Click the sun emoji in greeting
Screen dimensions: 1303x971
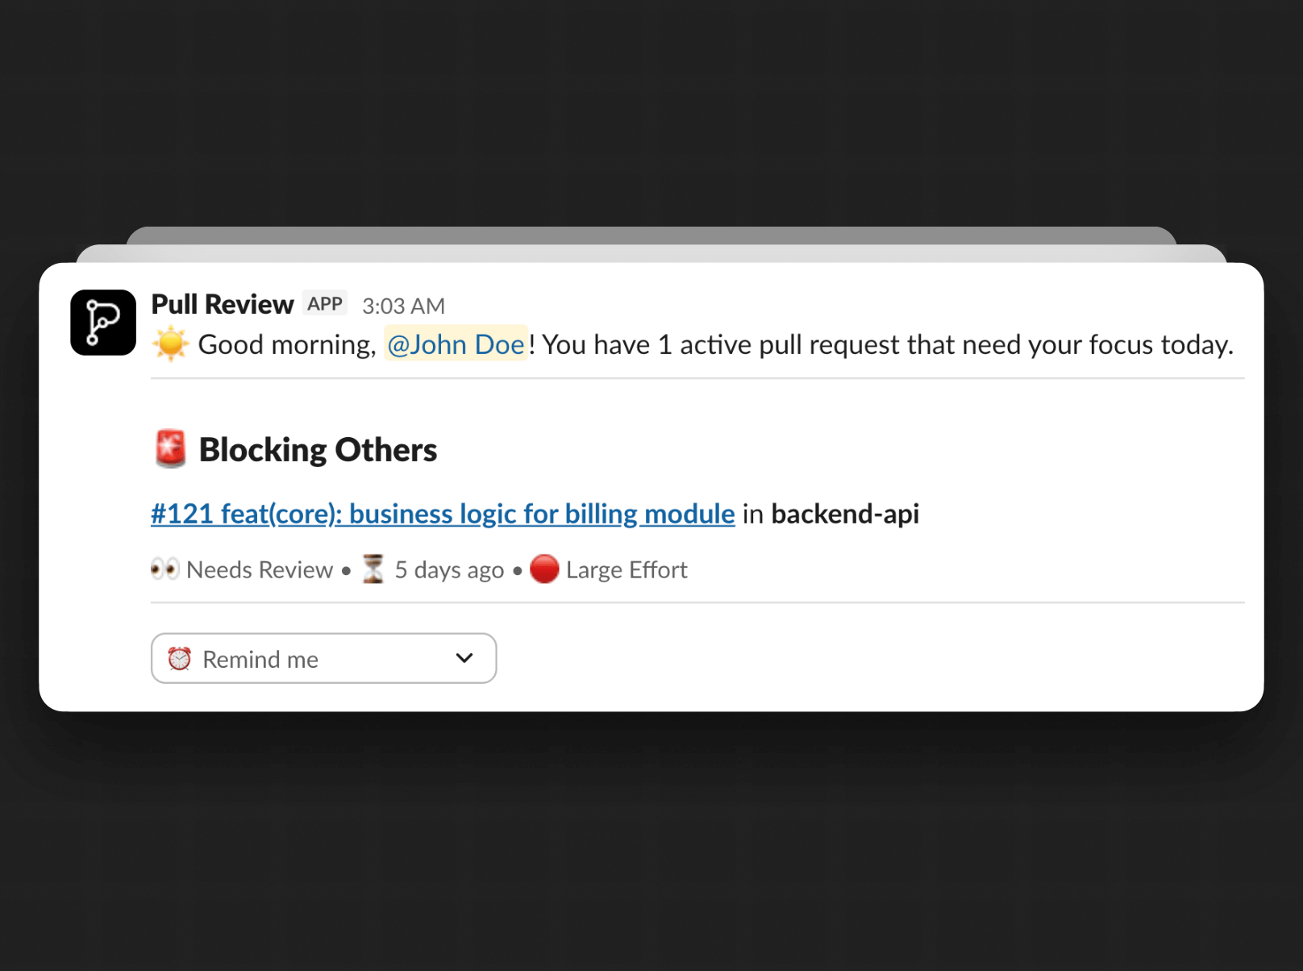tap(171, 344)
